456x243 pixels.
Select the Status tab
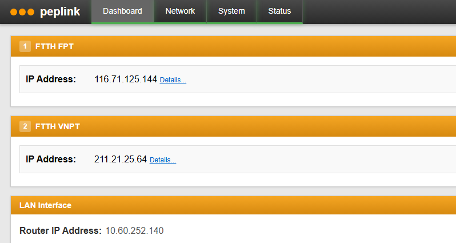click(x=279, y=11)
